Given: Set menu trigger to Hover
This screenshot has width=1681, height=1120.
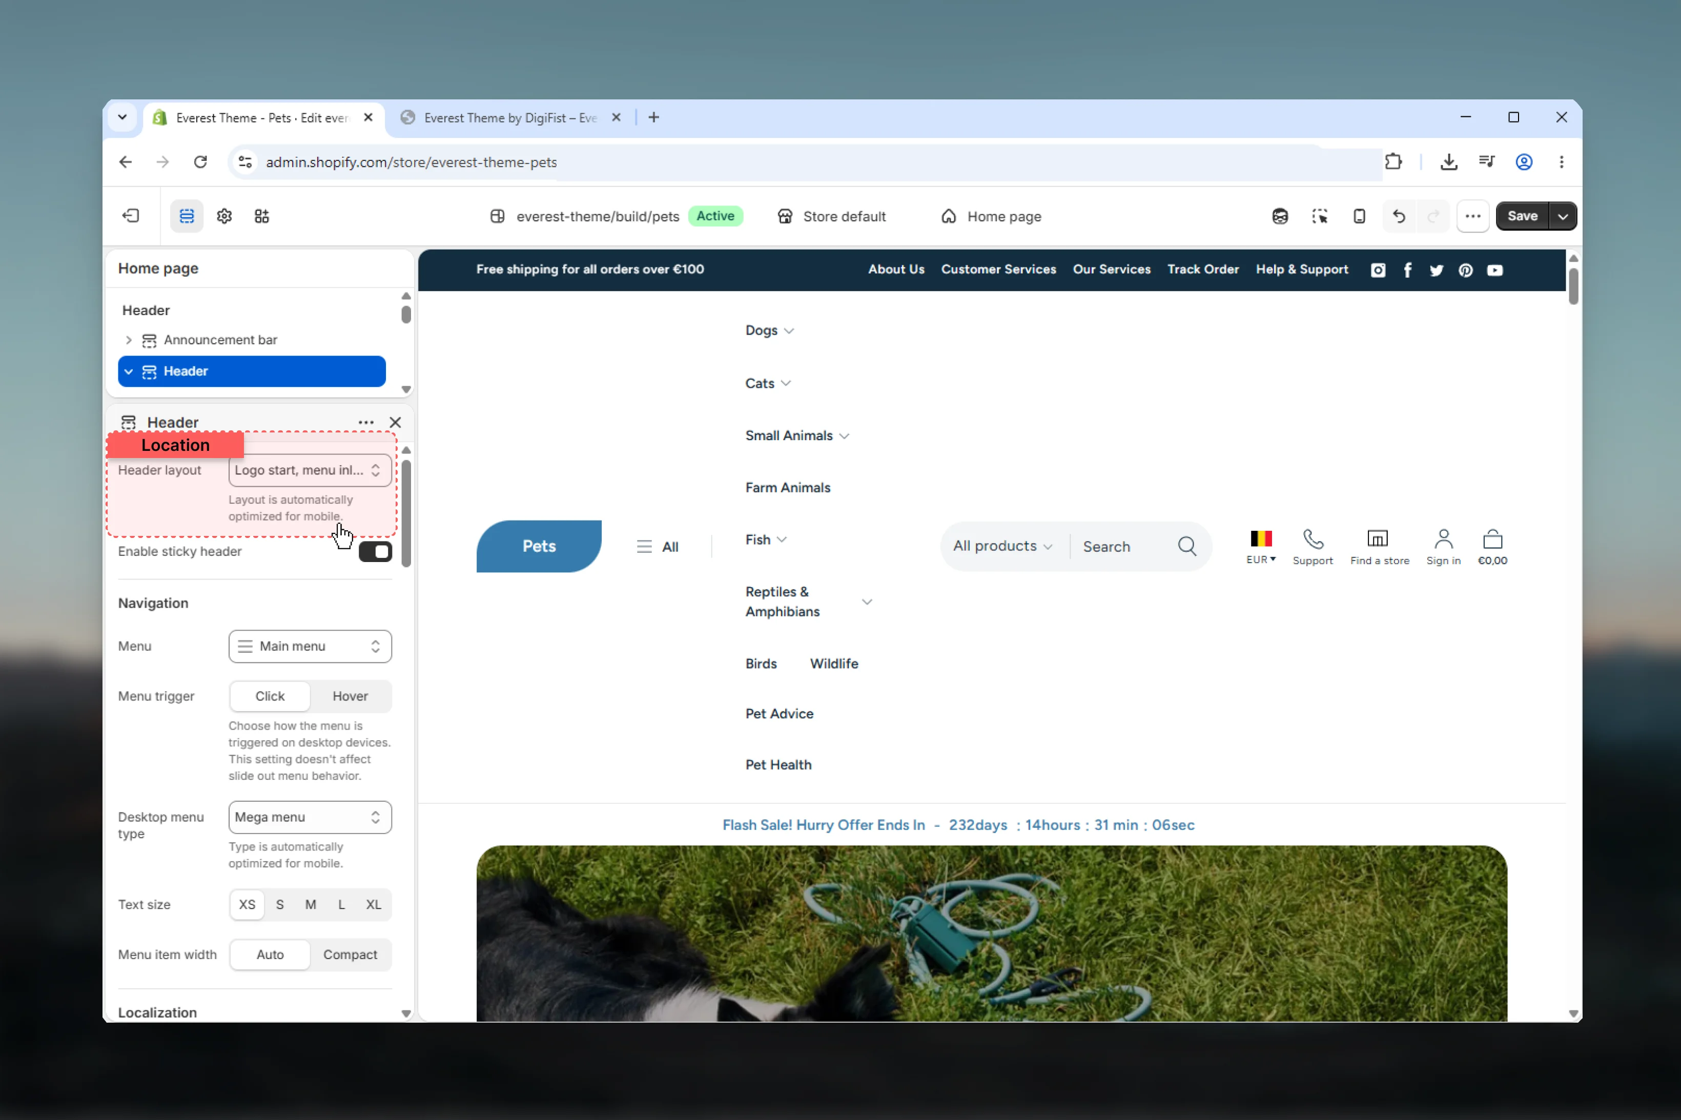Looking at the screenshot, I should 350,696.
